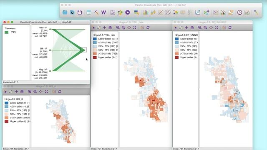Click green Themeless swatch in PCP legend
Viewport: 267px width, 150px height.
point(7,32)
